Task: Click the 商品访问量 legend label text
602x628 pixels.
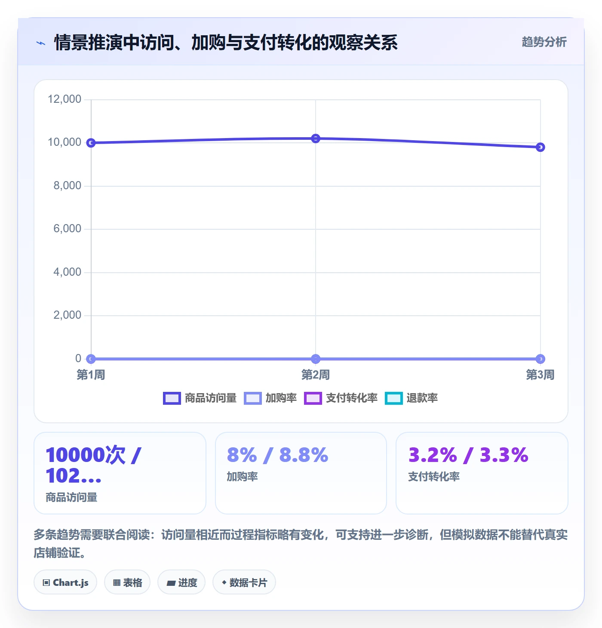Action: 211,398
